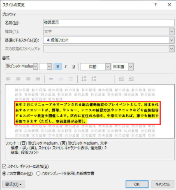Toggle スタイル ギャラリーに追加 checkbox
Viewport: 176px width, 190px height.
4,167
